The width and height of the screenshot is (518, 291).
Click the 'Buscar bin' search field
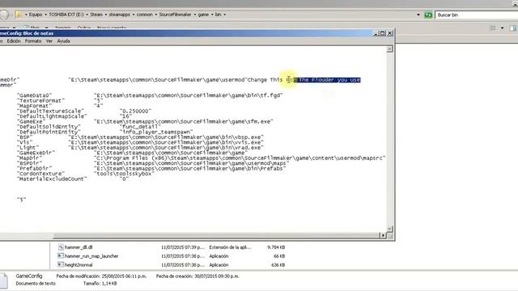477,15
